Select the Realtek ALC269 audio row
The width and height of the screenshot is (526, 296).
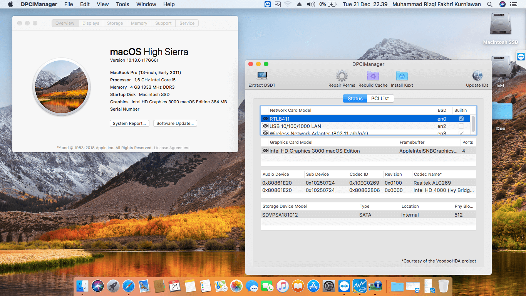[369, 183]
